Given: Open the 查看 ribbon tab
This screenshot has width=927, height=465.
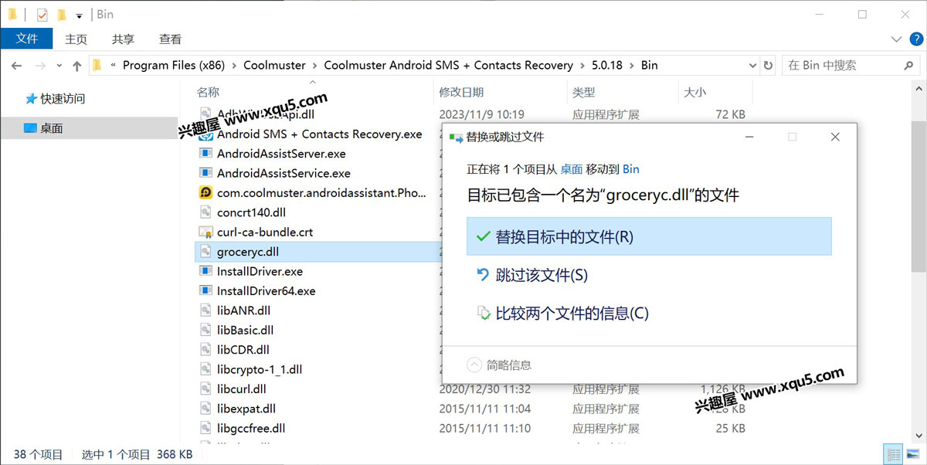Looking at the screenshot, I should [170, 39].
